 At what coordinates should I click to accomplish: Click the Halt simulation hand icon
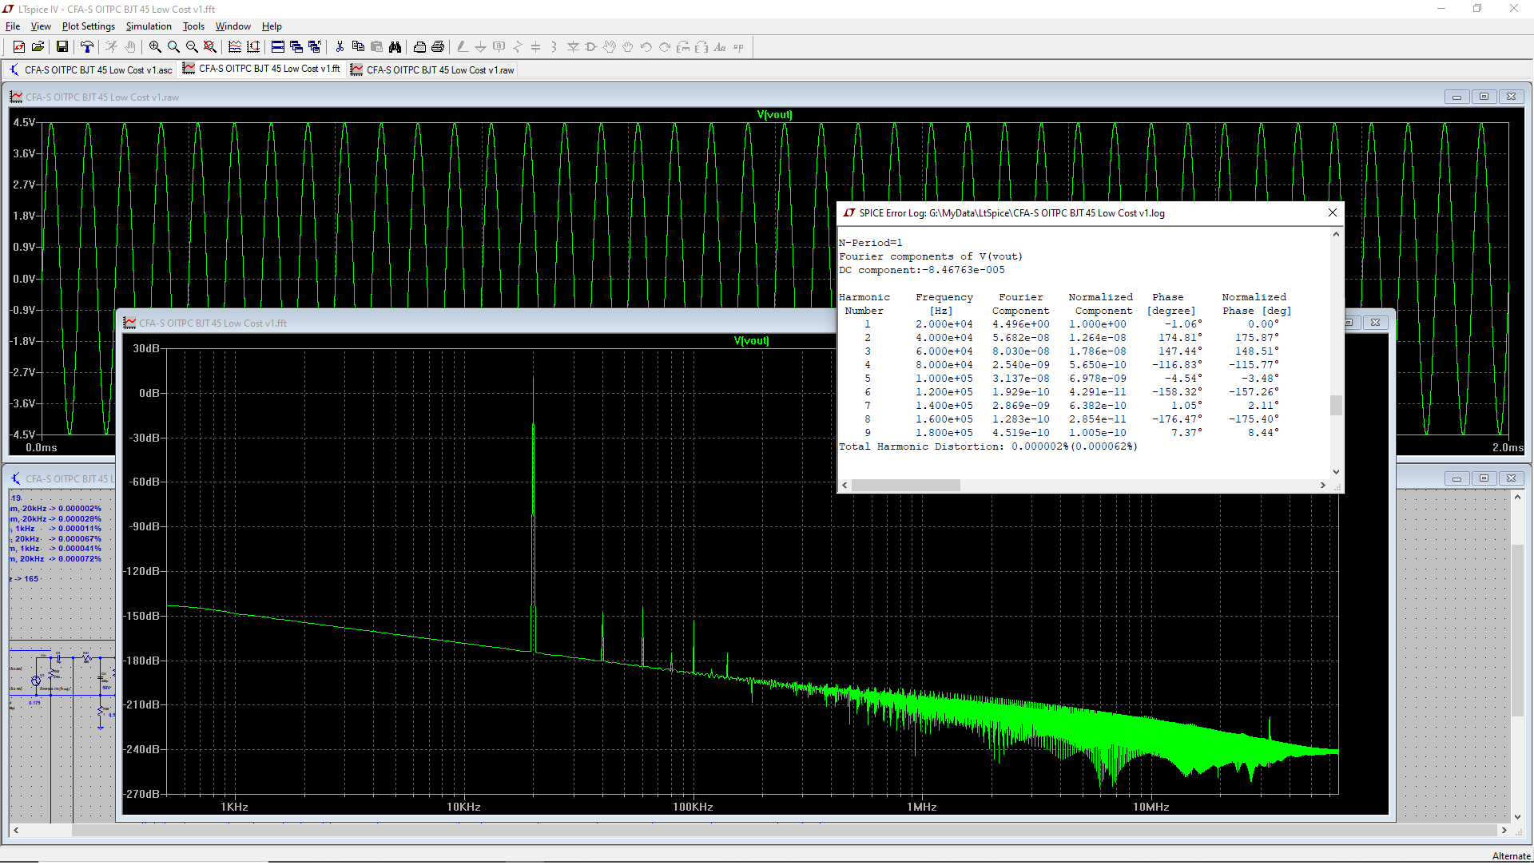pyautogui.click(x=130, y=47)
